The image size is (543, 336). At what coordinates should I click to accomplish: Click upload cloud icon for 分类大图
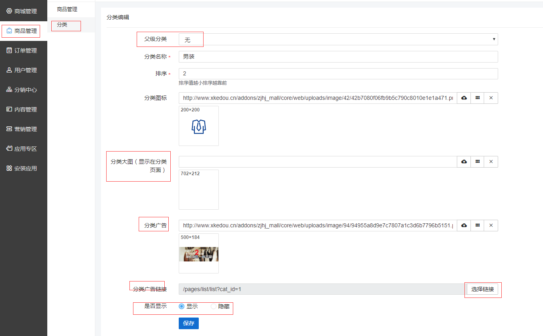(464, 162)
